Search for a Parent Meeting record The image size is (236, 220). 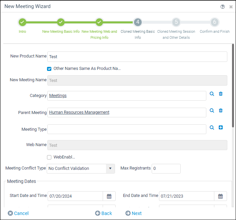click(212, 111)
